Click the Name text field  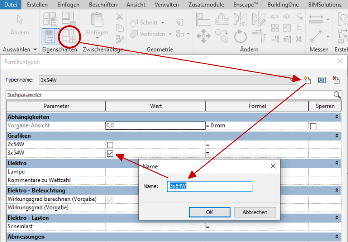(209, 186)
